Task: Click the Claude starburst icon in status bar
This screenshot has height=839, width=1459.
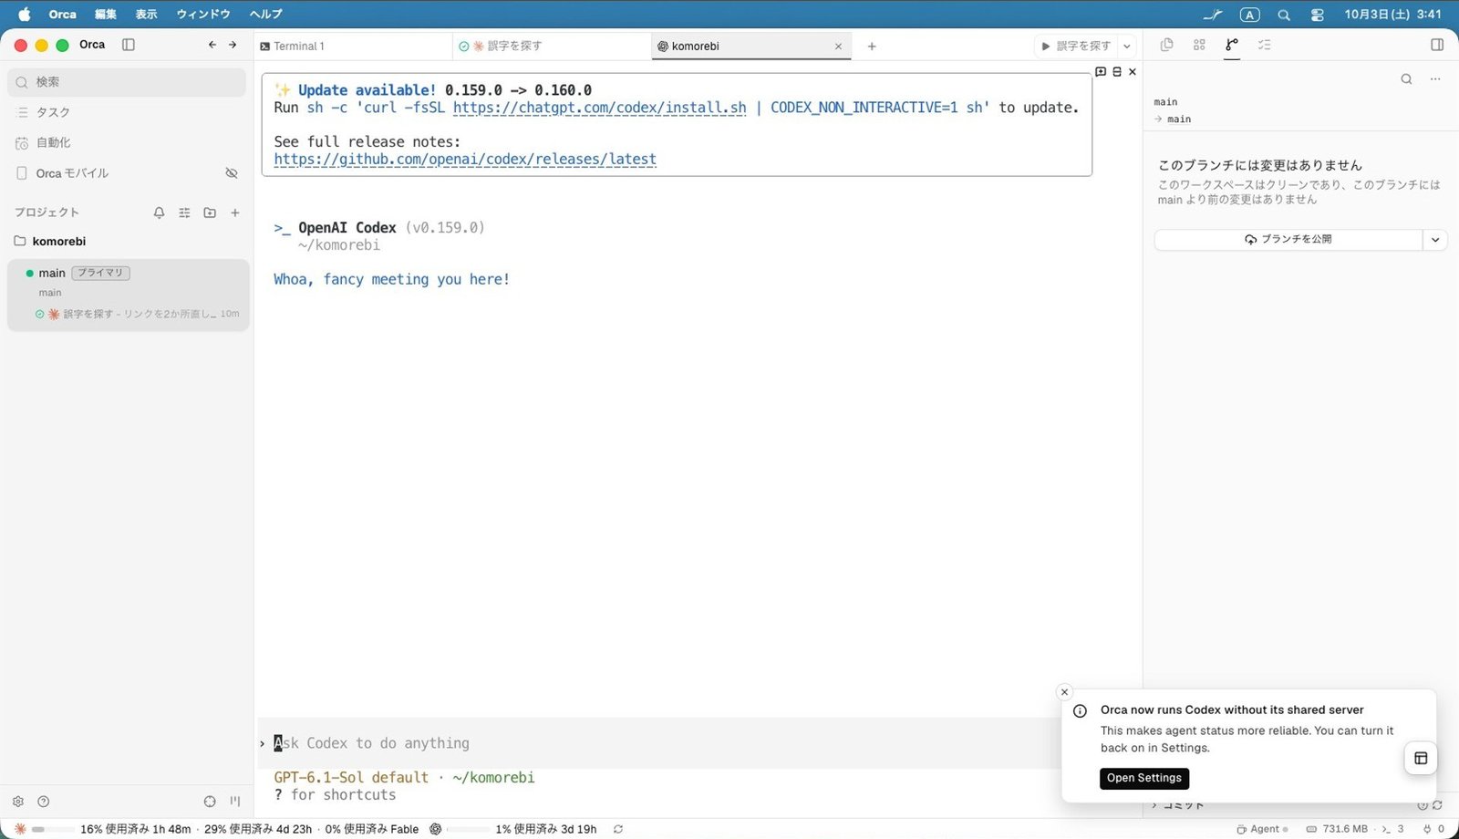Action: 20,829
